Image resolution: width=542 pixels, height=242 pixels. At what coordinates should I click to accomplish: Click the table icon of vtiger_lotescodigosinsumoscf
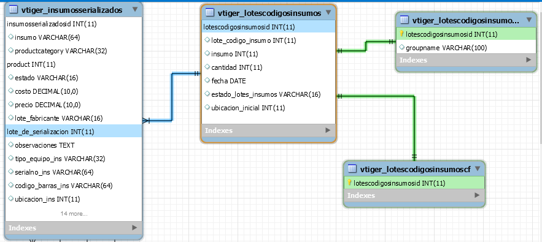point(352,169)
